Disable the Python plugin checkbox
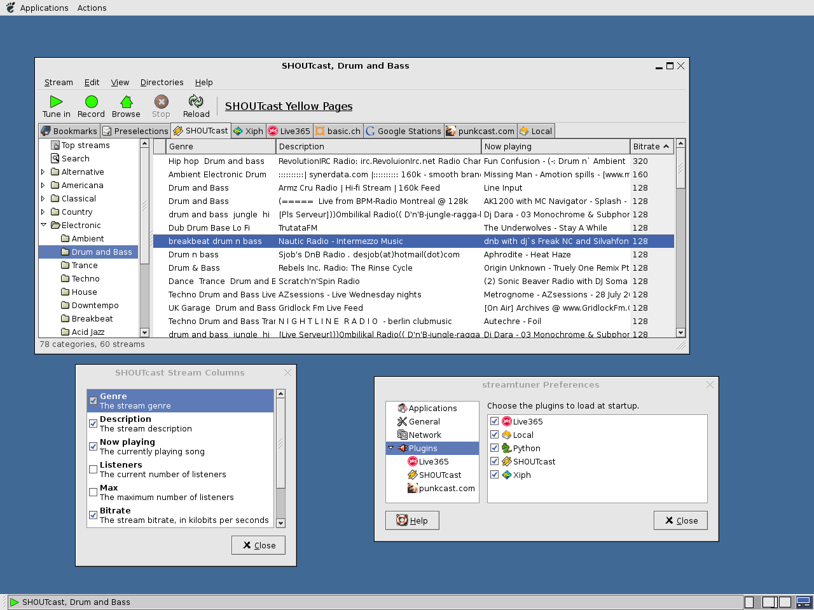Screen dimensions: 814x610 [x=494, y=448]
